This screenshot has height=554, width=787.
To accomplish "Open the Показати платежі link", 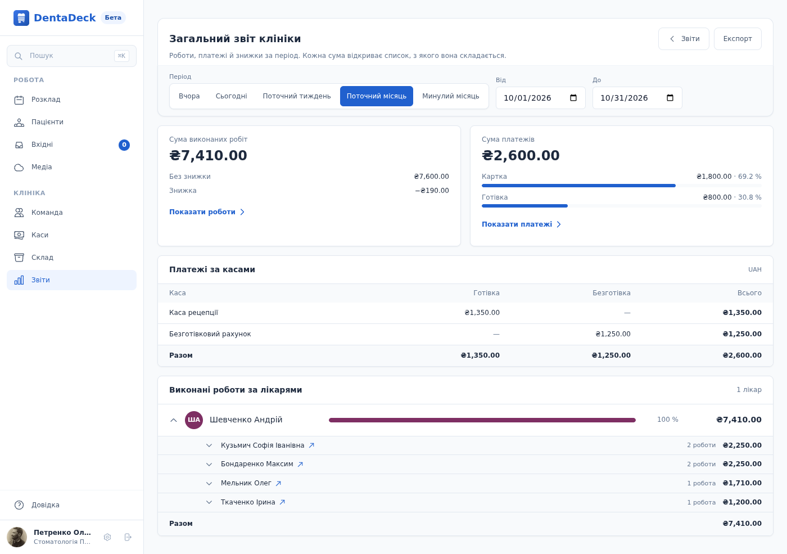I will [521, 224].
